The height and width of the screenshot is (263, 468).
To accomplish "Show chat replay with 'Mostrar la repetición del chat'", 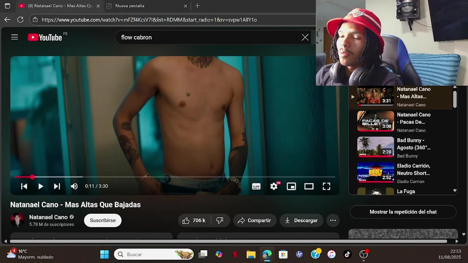I will coord(403,212).
